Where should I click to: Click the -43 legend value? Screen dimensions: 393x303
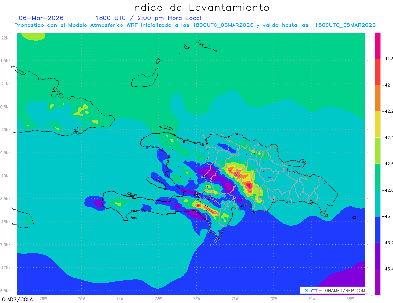(386, 216)
